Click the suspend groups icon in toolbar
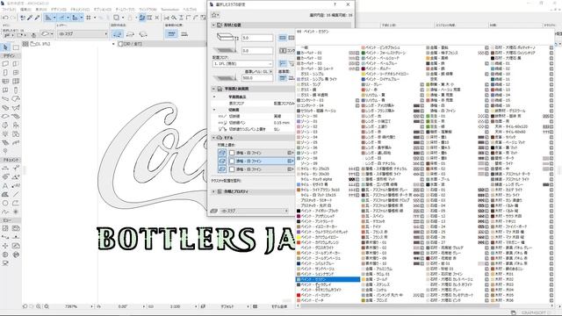The width and height of the screenshot is (562, 316). point(142,18)
